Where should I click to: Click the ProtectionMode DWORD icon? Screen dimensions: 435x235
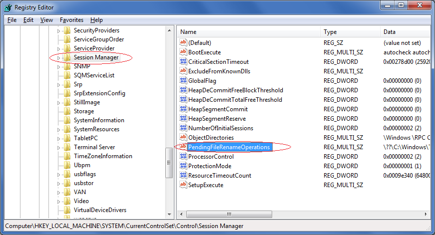[183, 166]
